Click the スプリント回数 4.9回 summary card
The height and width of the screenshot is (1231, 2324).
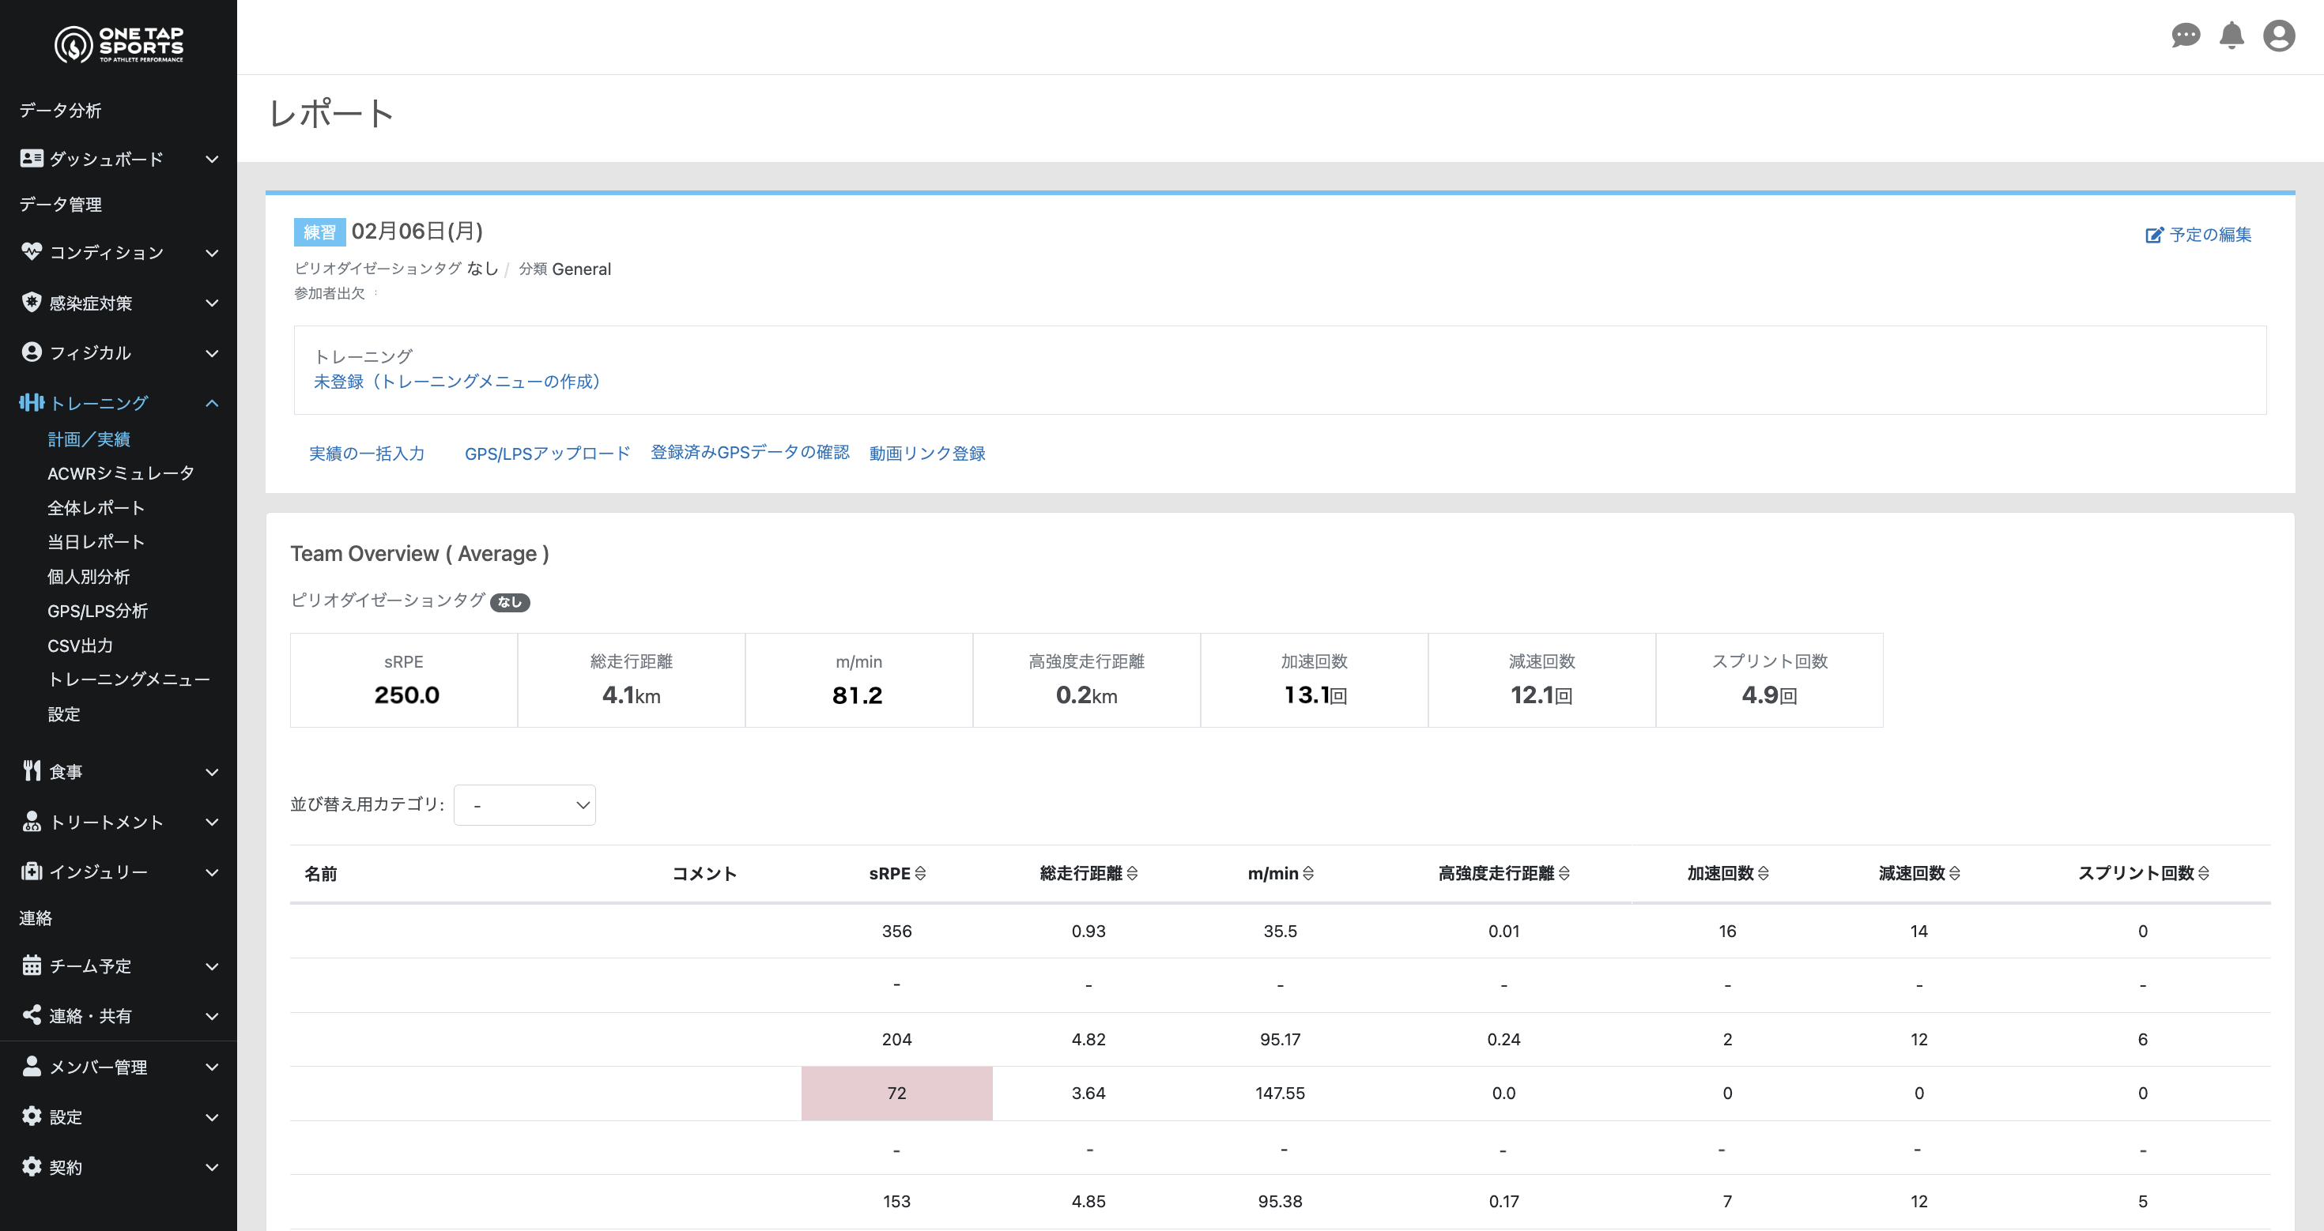1769,680
